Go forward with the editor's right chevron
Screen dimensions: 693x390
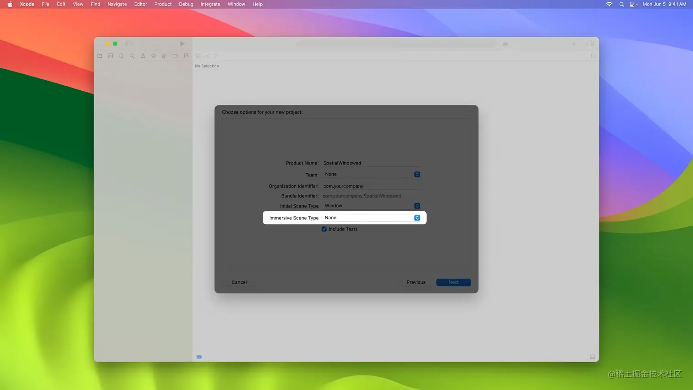215,56
